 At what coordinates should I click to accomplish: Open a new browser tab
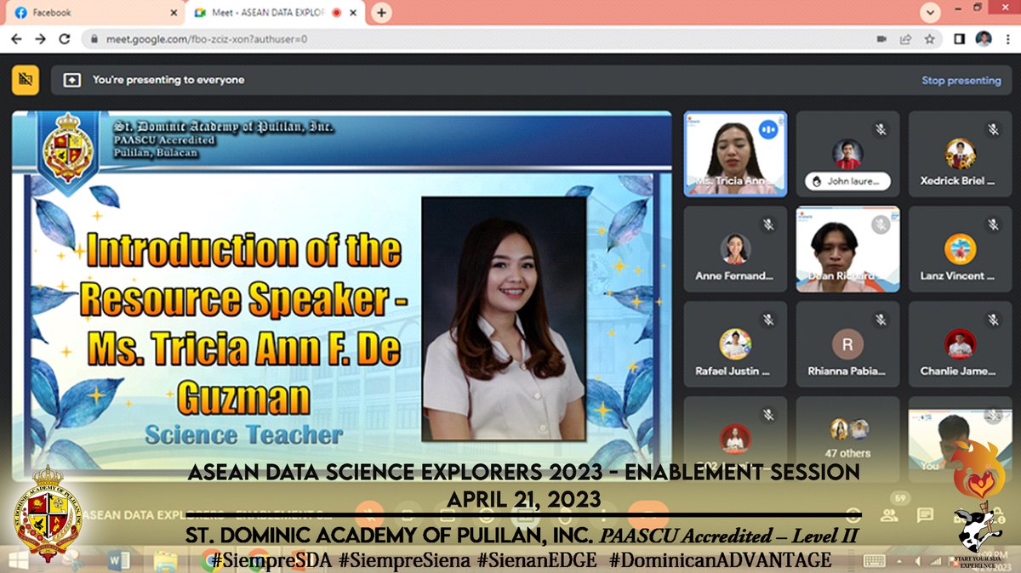pyautogui.click(x=382, y=13)
